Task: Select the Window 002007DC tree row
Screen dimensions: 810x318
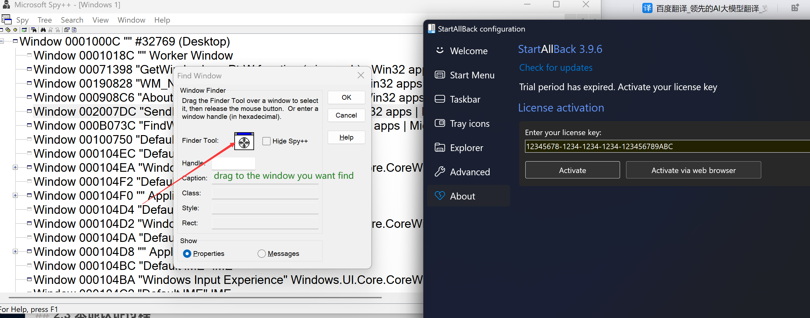Action: (x=104, y=112)
